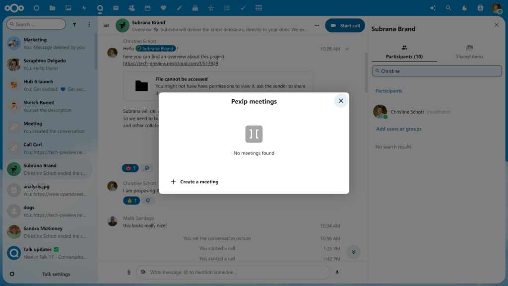
Task: Click the conversation search field in the sidebar
Action: pyautogui.click(x=35, y=24)
